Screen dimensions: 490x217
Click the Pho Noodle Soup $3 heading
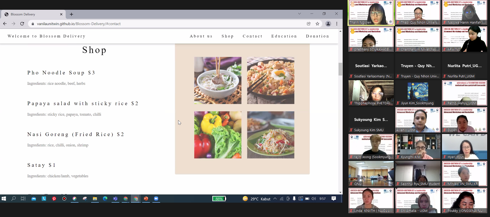[x=61, y=73]
